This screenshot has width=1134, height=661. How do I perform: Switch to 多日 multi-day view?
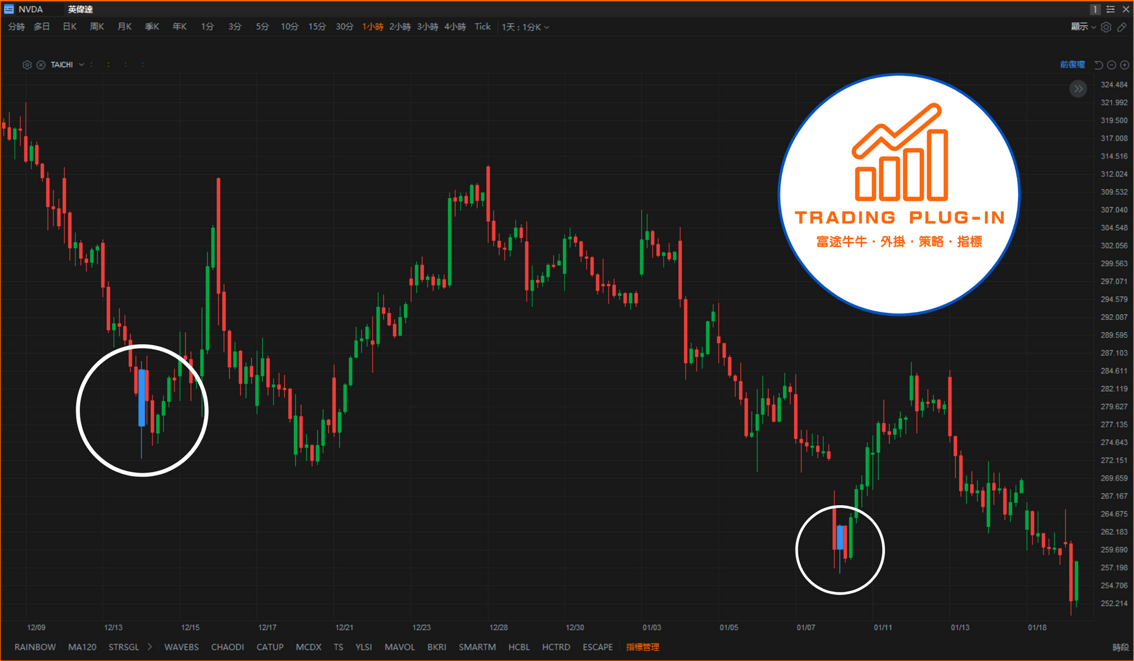[x=42, y=27]
